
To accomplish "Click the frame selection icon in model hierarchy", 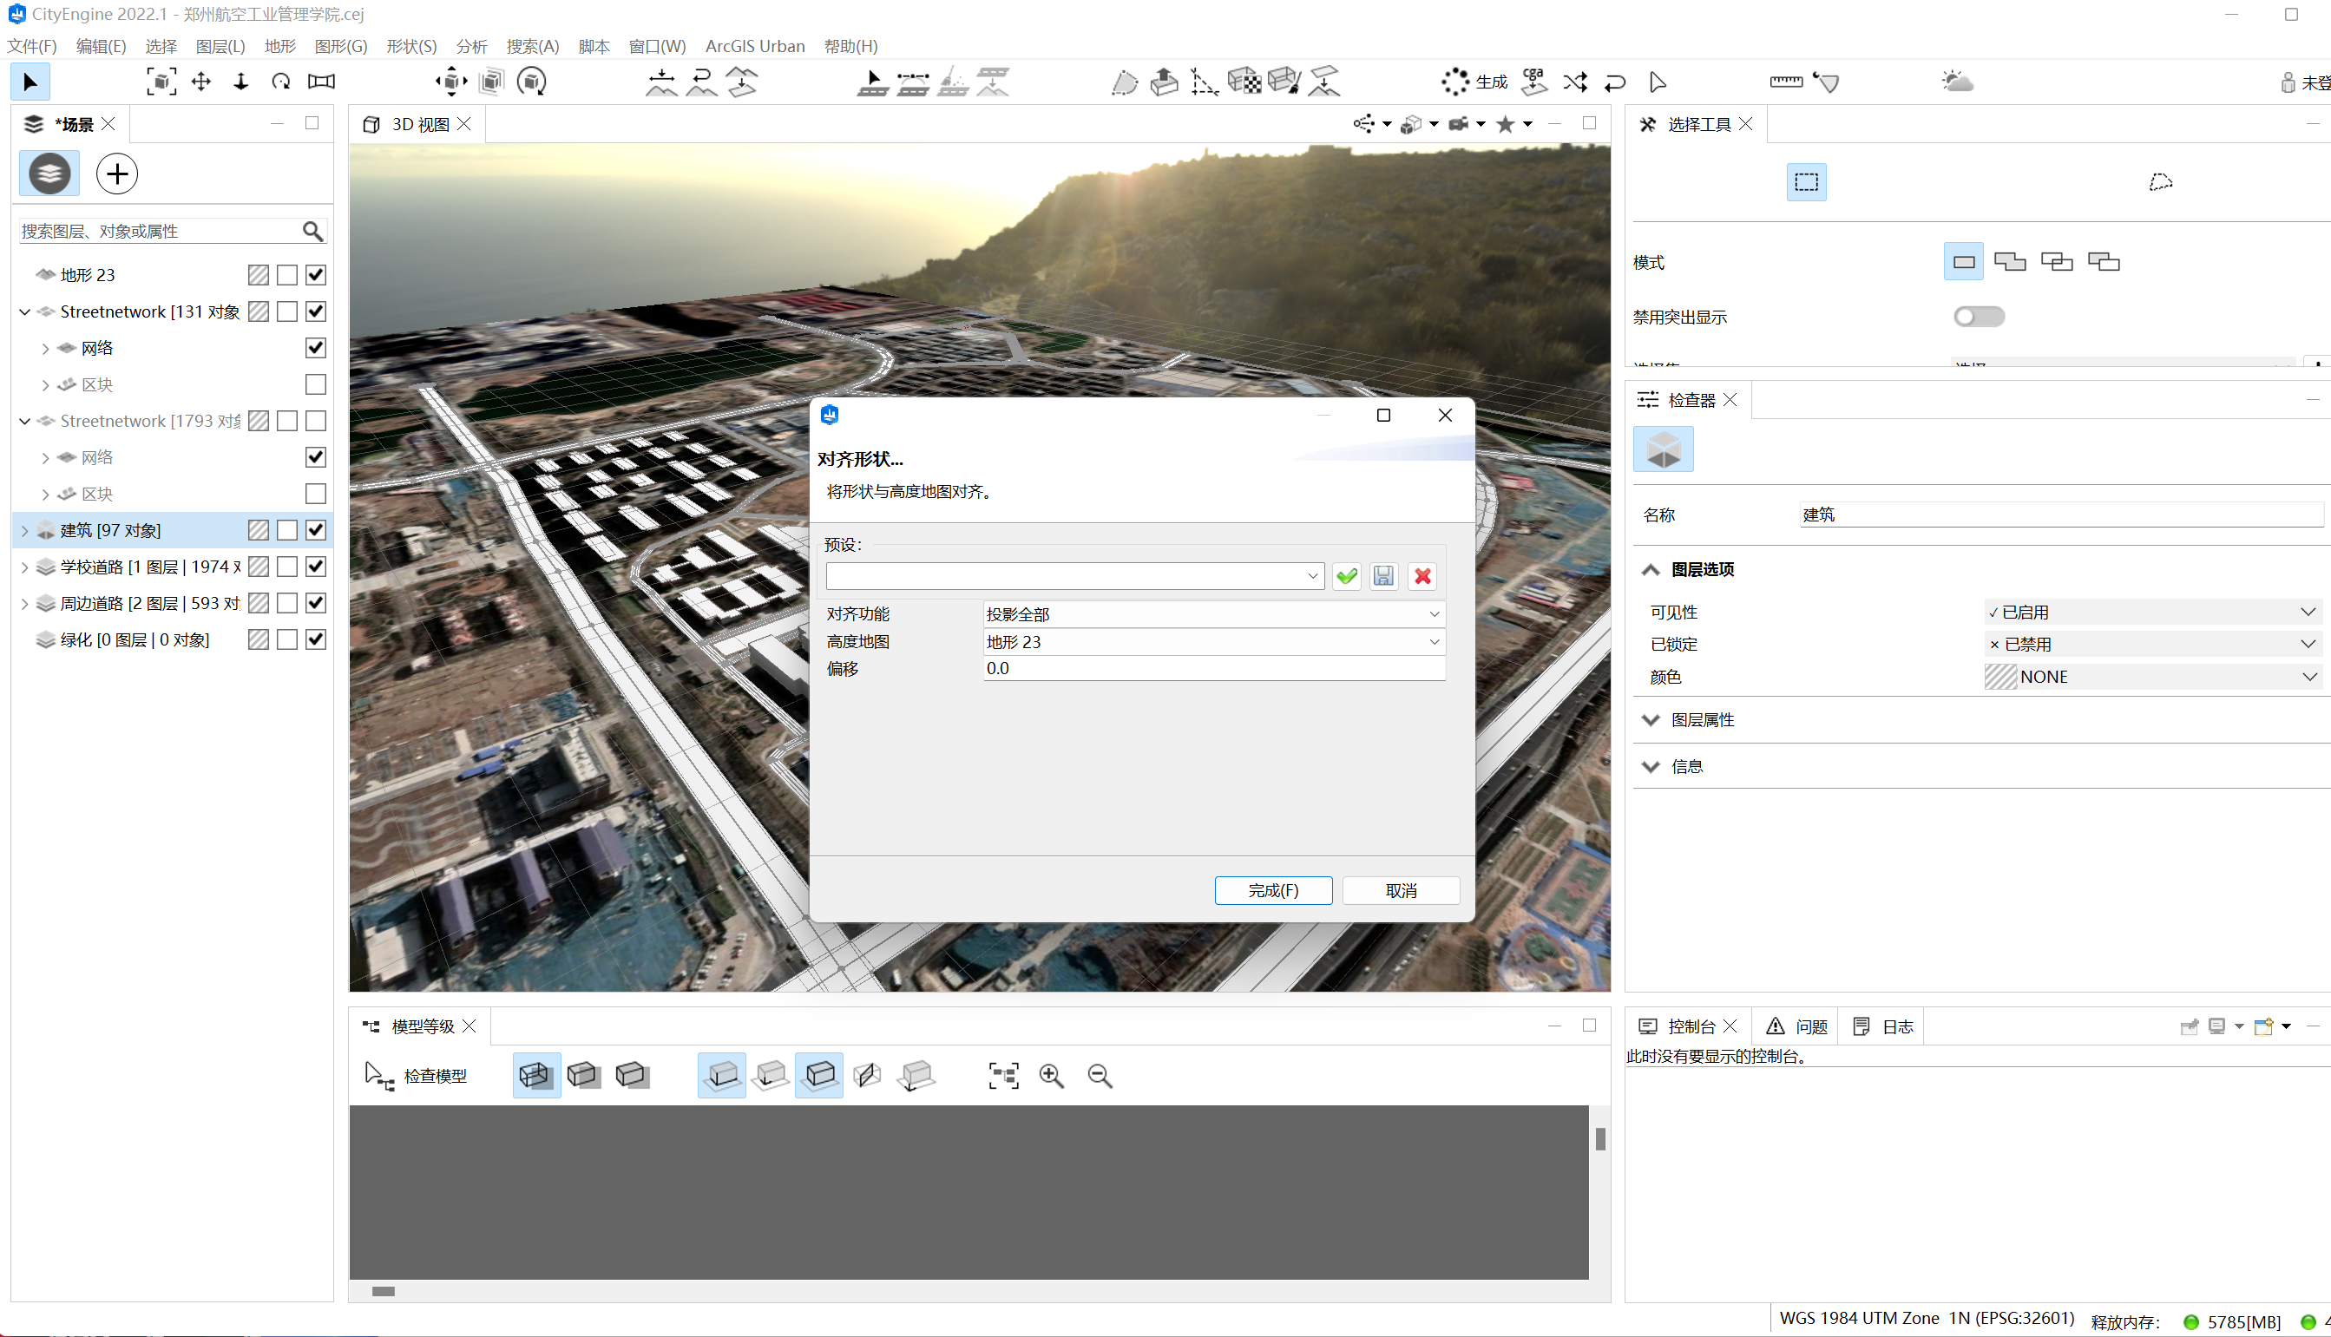I will click(x=1003, y=1075).
